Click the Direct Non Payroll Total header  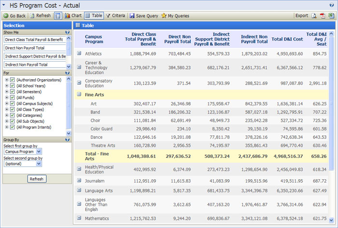[177, 39]
